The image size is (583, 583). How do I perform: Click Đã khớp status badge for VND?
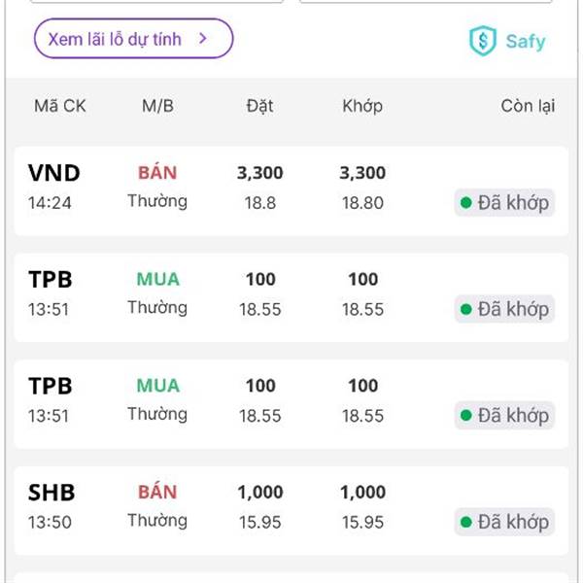pos(504,203)
